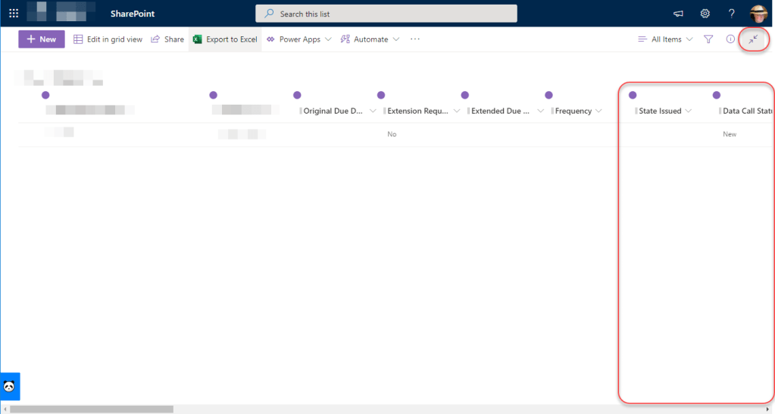Open the settings gear icon
The width and height of the screenshot is (775, 414).
[705, 14]
